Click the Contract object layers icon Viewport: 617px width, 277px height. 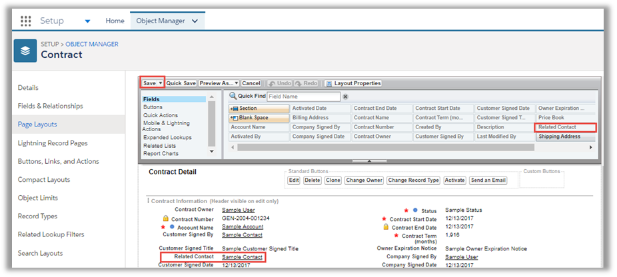click(25, 50)
